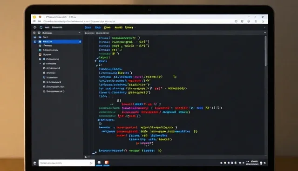This screenshot has width=298, height=171.
Task: Click the clock area in the system tray
Action: 252,163
